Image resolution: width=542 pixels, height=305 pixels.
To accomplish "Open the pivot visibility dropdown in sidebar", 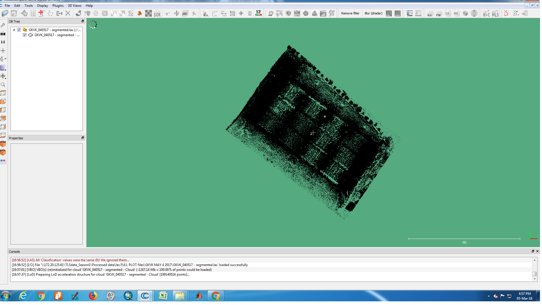I will pyautogui.click(x=3, y=76).
